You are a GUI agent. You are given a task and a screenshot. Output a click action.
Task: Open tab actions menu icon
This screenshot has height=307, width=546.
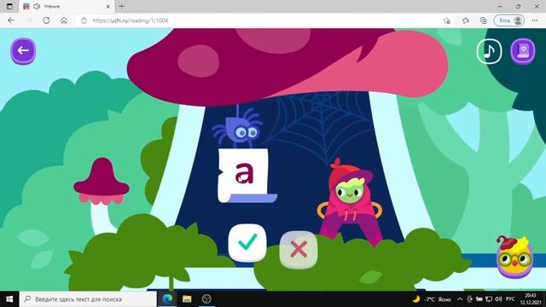click(9, 6)
